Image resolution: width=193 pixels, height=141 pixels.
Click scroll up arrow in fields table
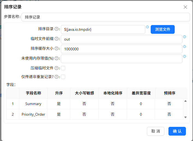tap(185, 101)
